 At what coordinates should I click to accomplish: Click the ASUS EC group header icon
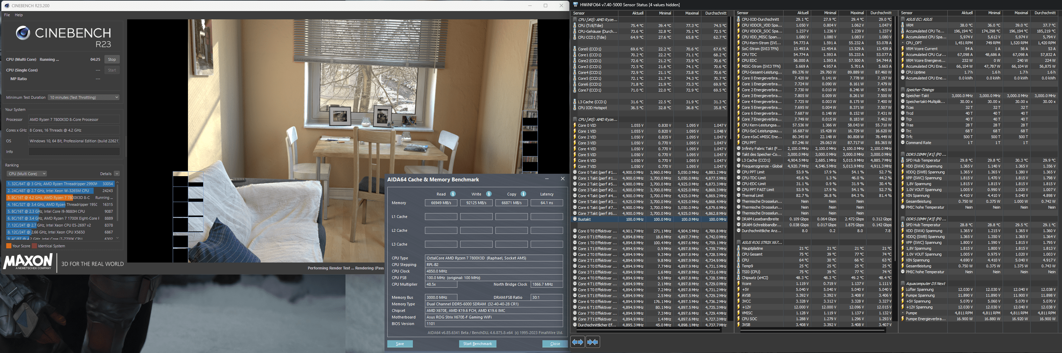tap(903, 19)
